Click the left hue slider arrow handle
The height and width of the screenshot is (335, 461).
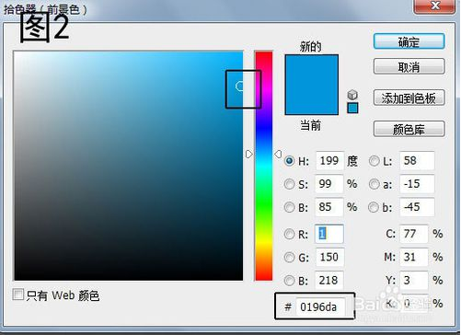pos(249,154)
